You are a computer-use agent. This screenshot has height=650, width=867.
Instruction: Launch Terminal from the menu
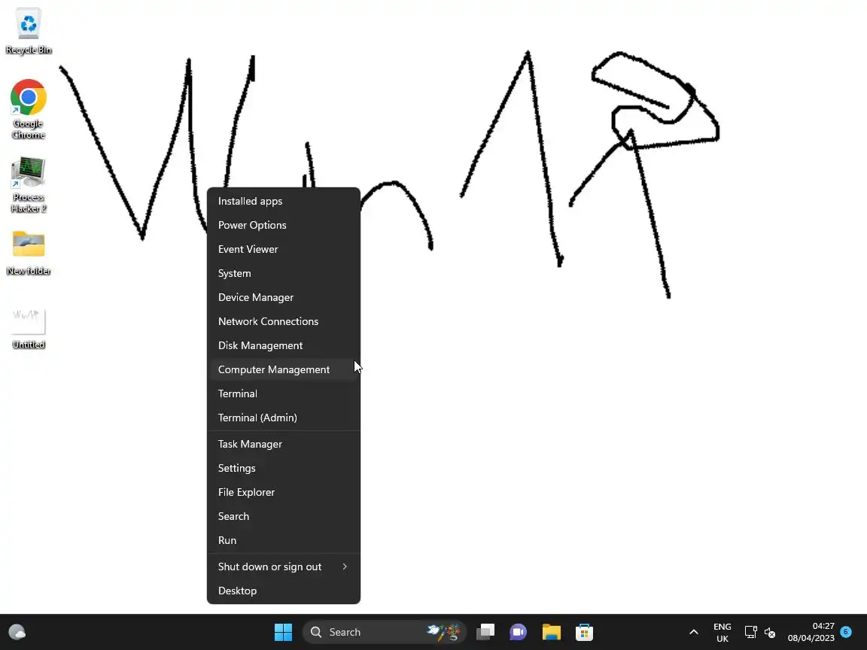pyautogui.click(x=284, y=393)
